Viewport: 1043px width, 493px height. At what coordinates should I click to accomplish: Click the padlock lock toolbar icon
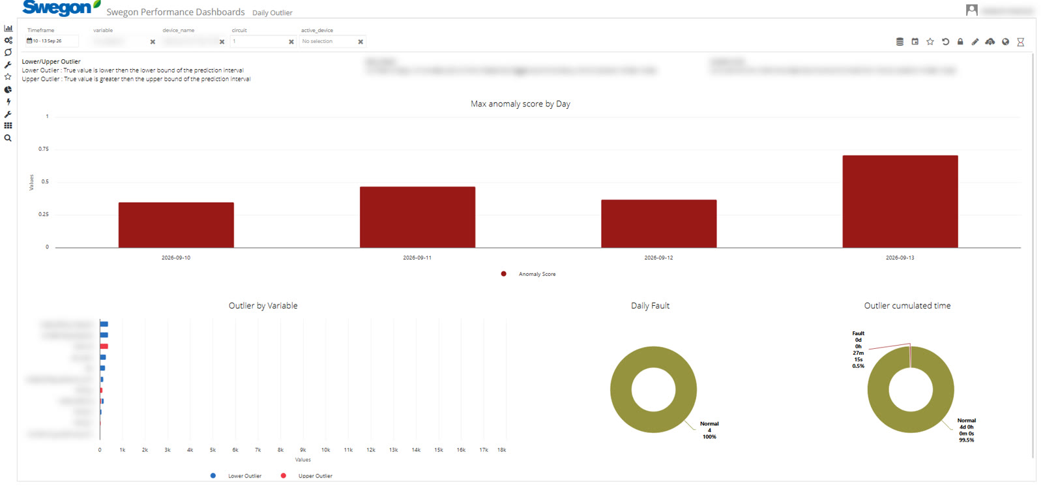[x=960, y=42]
